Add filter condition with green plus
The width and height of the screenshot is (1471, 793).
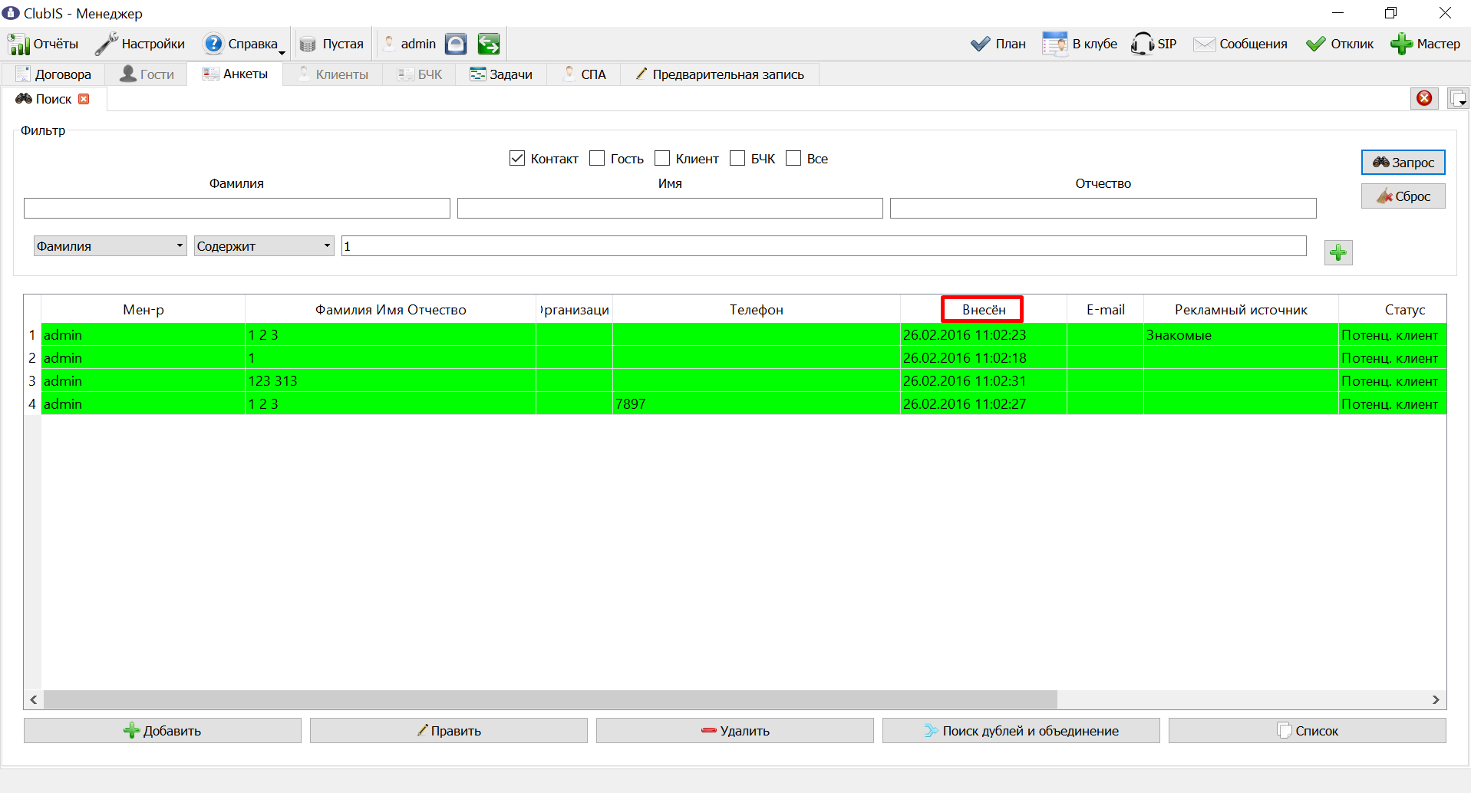click(1338, 252)
